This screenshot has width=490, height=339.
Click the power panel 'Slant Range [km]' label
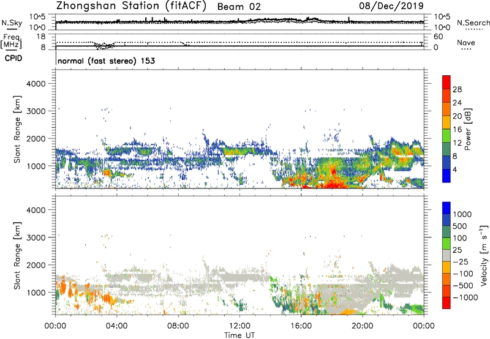coord(17,129)
